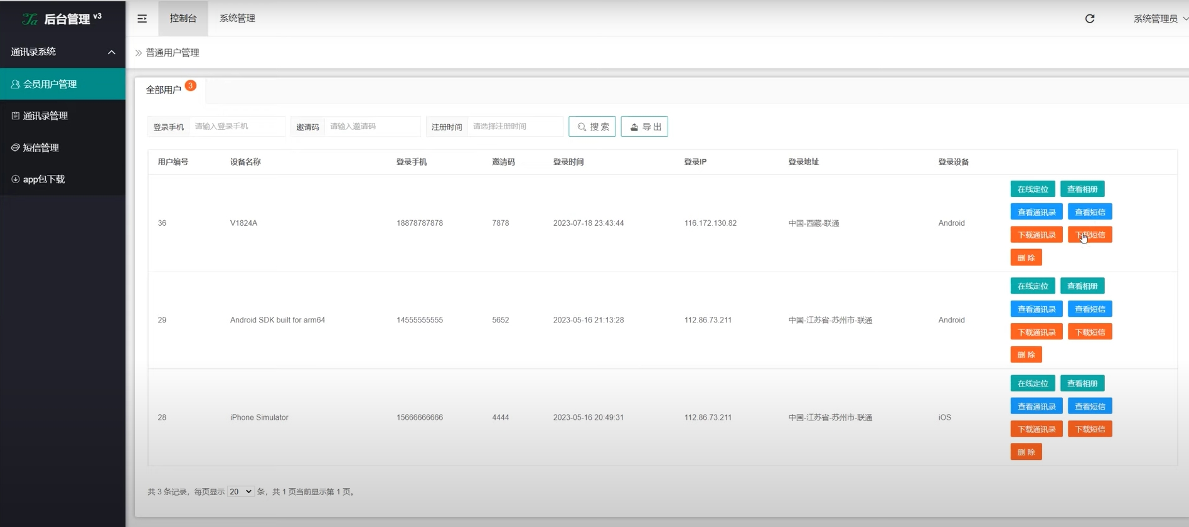This screenshot has width=1189, height=527.
Task: Refresh page with the reload icon
Action: coord(1090,19)
